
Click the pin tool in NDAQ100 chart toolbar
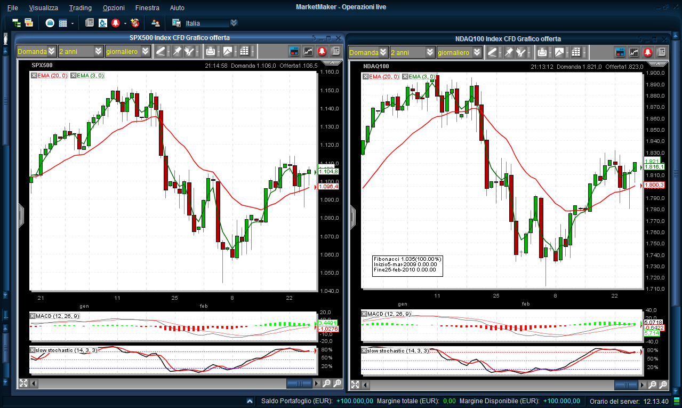(509, 52)
